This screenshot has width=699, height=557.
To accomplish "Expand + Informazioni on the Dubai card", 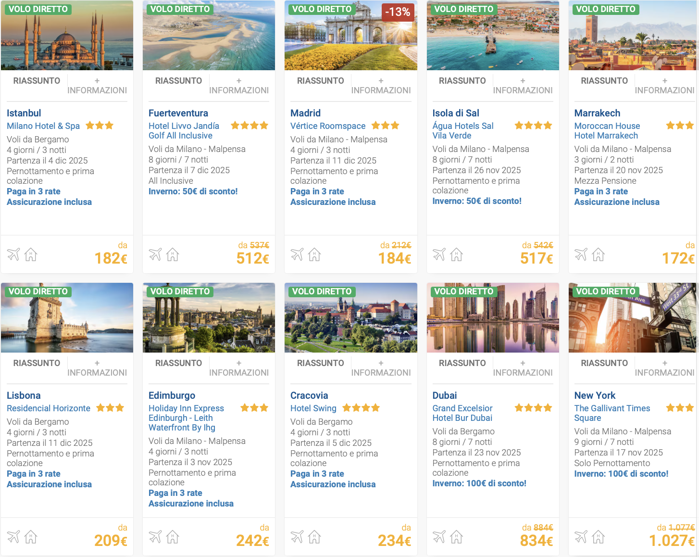I will (523, 368).
